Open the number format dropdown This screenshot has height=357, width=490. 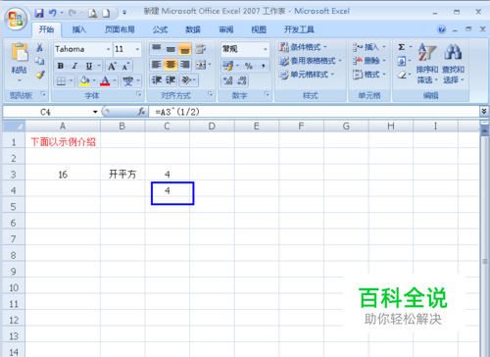(x=266, y=49)
